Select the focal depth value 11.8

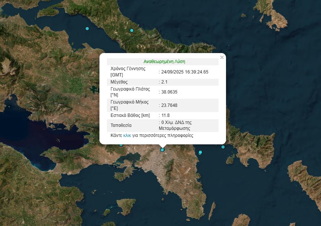click(x=166, y=115)
